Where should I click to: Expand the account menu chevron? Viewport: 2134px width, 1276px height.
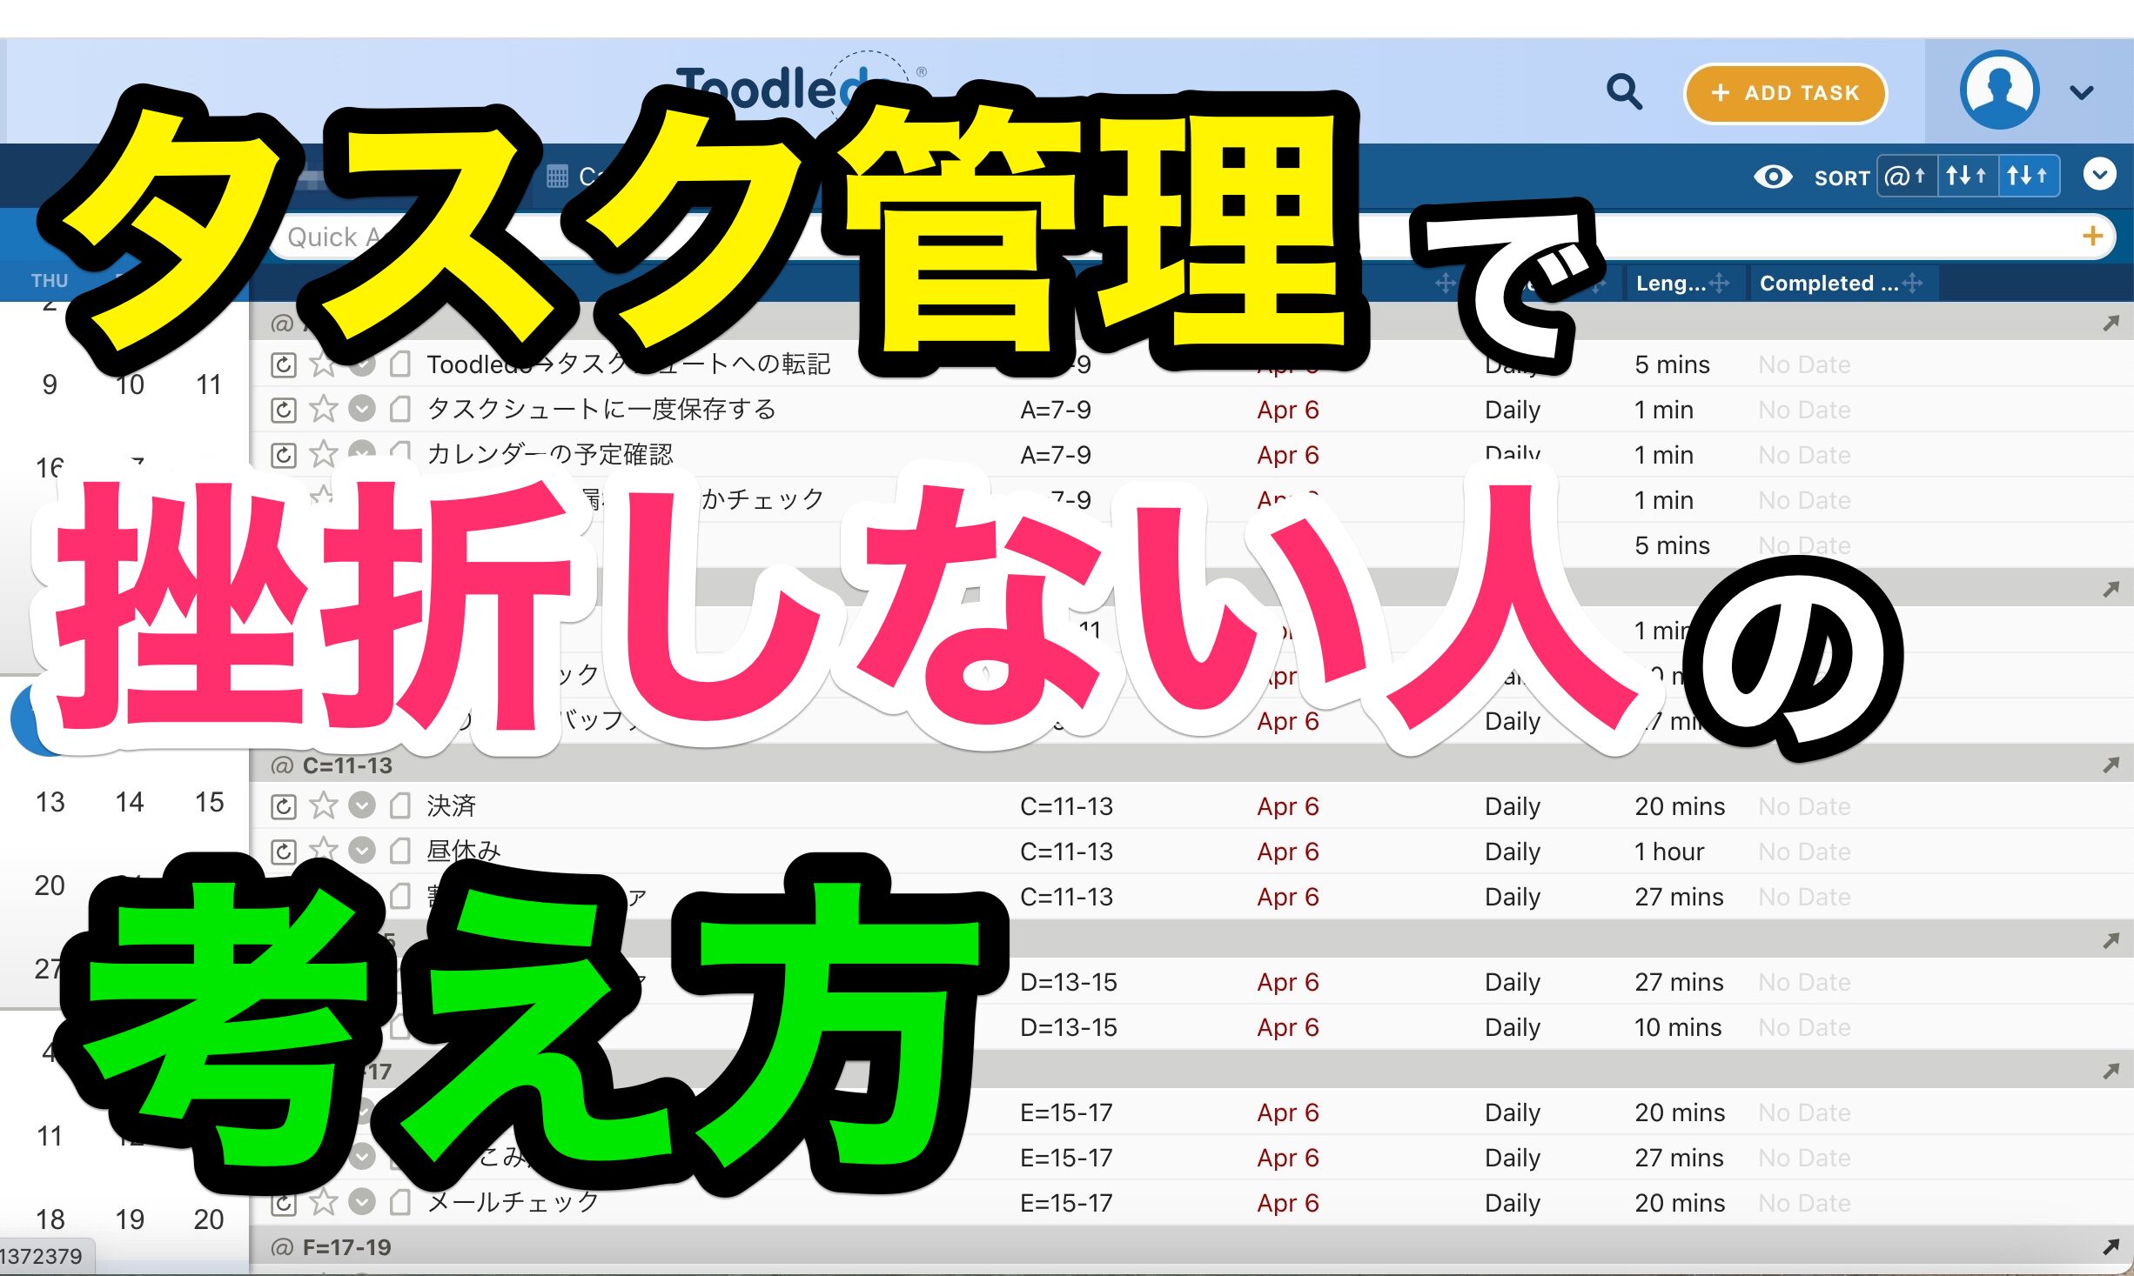point(2082,92)
